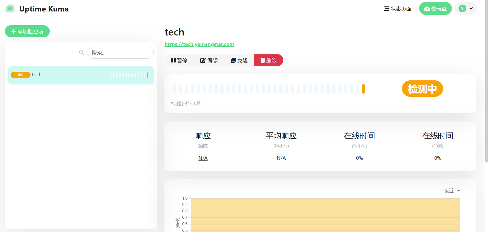The height and width of the screenshot is (232, 488).
Task: Click the hamburger icon beside 状态页面
Action: pyautogui.click(x=387, y=9)
